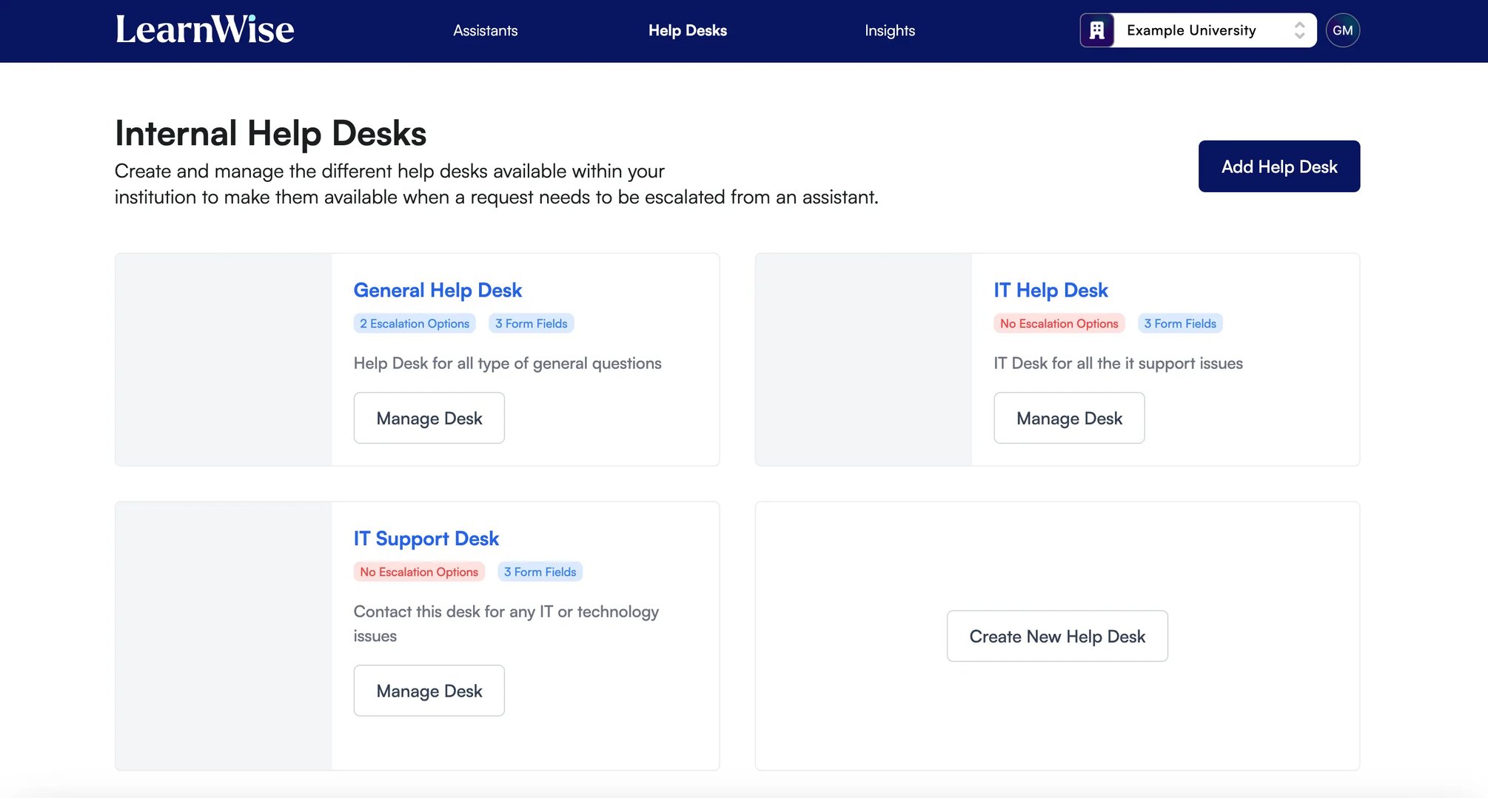Open the IT Help Desk title link
Screen dimensions: 1488x798
(1050, 290)
